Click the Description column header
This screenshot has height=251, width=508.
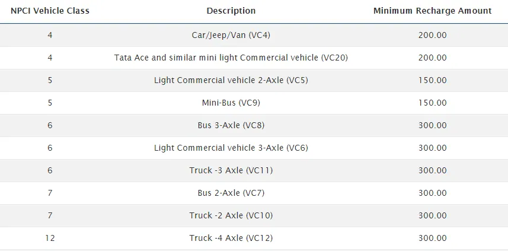pos(231,11)
